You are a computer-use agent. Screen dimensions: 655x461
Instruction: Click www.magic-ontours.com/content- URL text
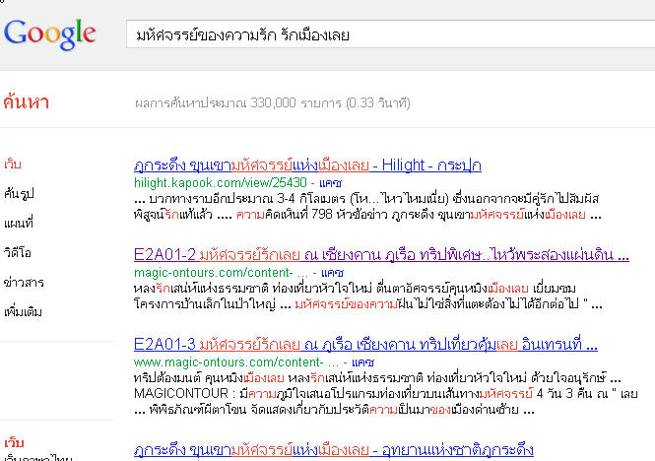pyautogui.click(x=229, y=362)
